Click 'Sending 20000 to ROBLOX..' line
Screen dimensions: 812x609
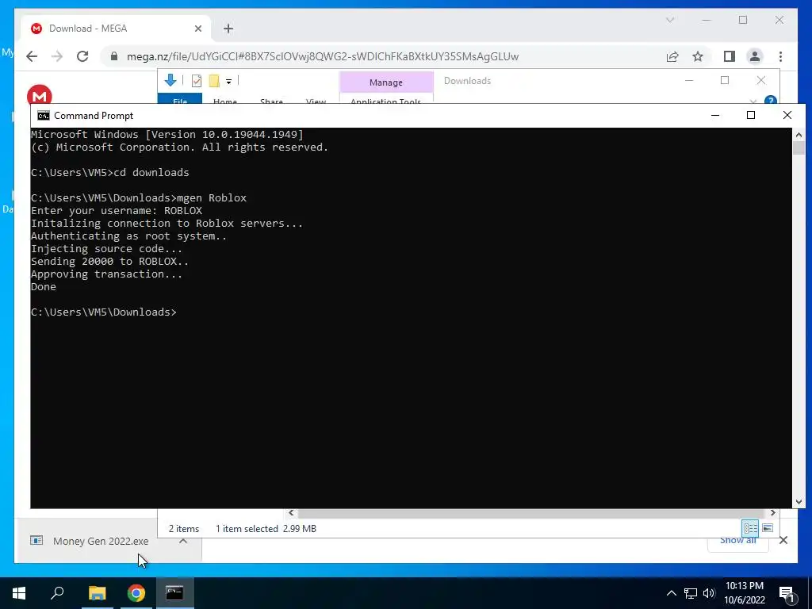click(x=109, y=262)
